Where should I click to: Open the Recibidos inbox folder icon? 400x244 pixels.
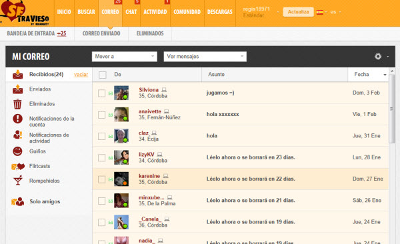[17, 74]
